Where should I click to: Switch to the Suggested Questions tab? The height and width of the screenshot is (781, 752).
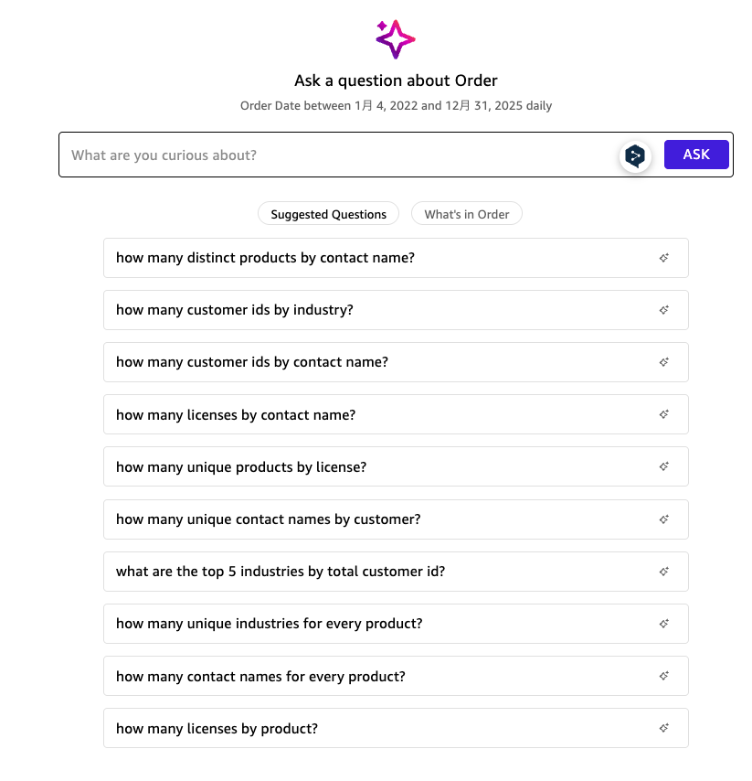tap(328, 213)
